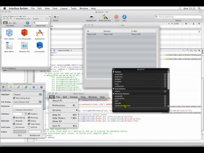The width and height of the screenshot is (204, 153).
Task: Open the Highlight Regular dropdown
Action: [27, 94]
